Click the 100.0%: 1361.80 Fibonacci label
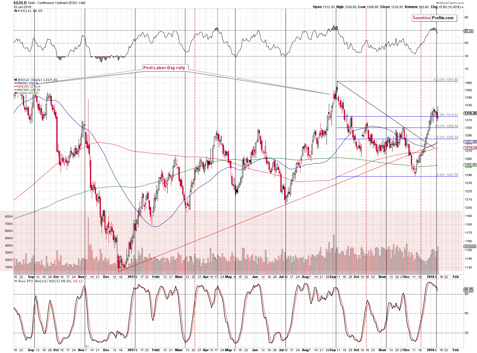 446,80
